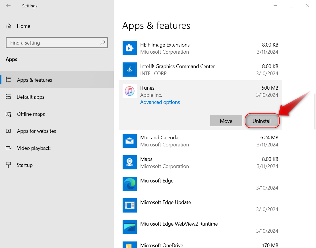This screenshot has height=248, width=316.
Task: Open the Startup apps section
Action: [57, 165]
